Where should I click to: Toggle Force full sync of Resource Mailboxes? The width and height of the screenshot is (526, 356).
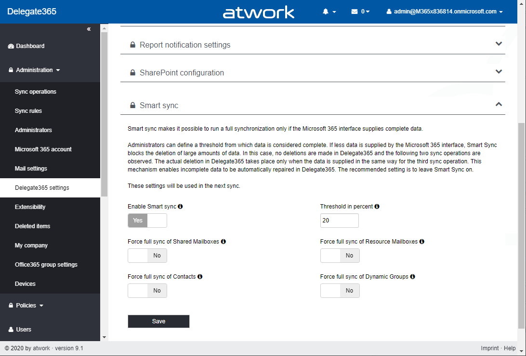[x=340, y=256]
